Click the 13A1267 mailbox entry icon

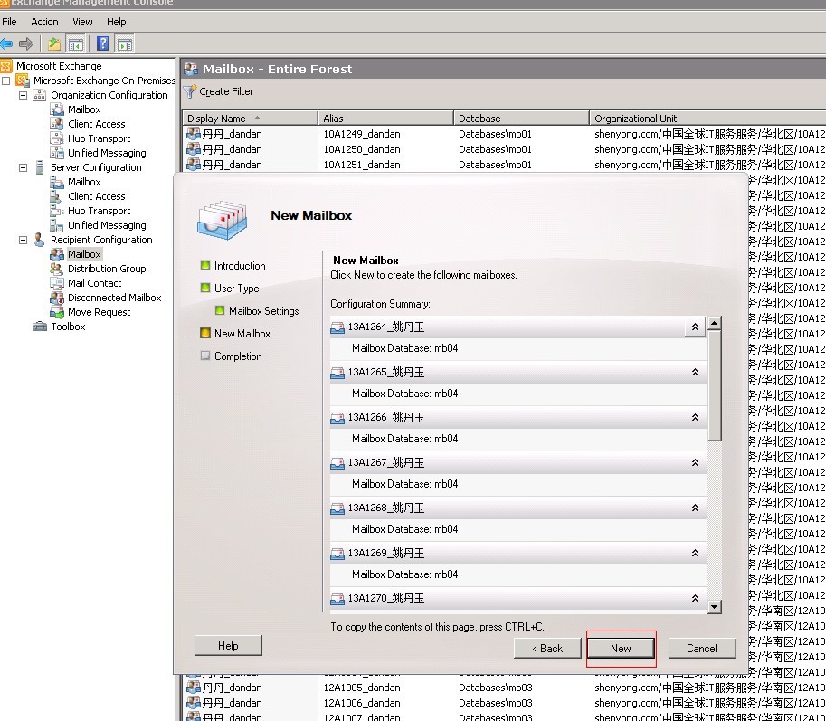click(337, 463)
